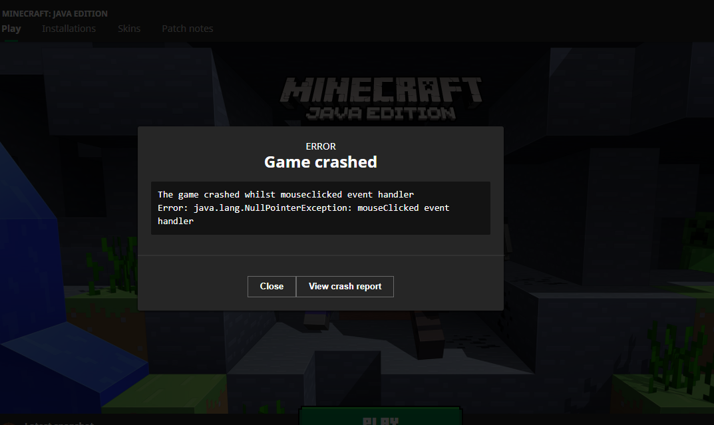Click 'The game crashed whilst mouseclicked' line
This screenshot has height=425, width=714.
coord(285,194)
